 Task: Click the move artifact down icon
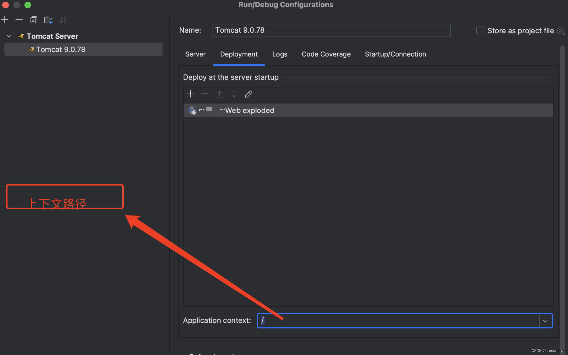tap(233, 94)
